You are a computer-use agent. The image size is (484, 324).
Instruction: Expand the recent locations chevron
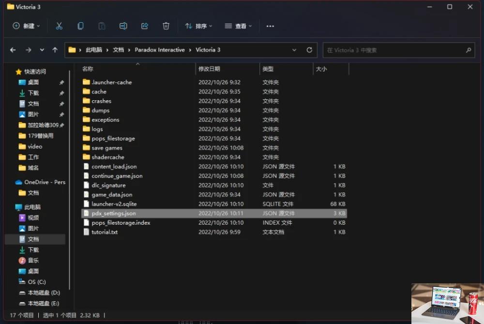point(42,50)
